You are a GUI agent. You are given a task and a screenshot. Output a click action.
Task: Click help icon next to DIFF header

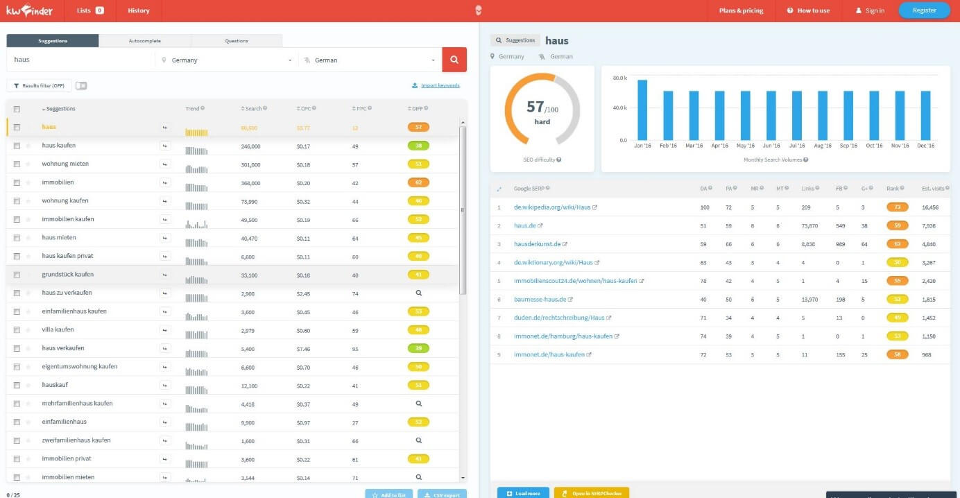coord(426,109)
